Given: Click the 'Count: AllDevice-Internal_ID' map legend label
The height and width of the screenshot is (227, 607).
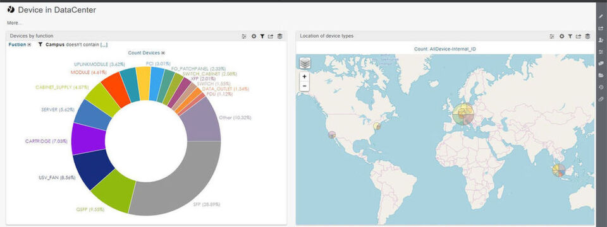Looking at the screenshot, I should [445, 49].
